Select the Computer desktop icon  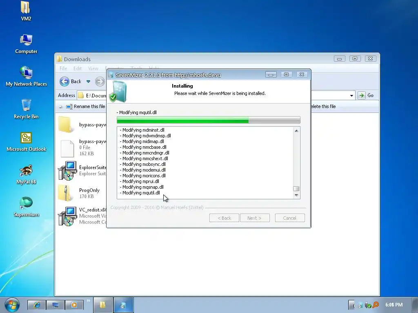pyautogui.click(x=26, y=44)
